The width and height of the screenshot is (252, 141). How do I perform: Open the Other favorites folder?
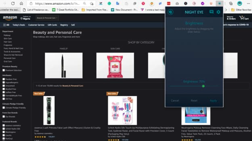(241, 10)
